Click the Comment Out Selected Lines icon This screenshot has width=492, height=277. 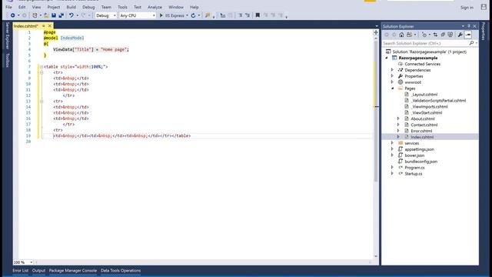[241, 15]
